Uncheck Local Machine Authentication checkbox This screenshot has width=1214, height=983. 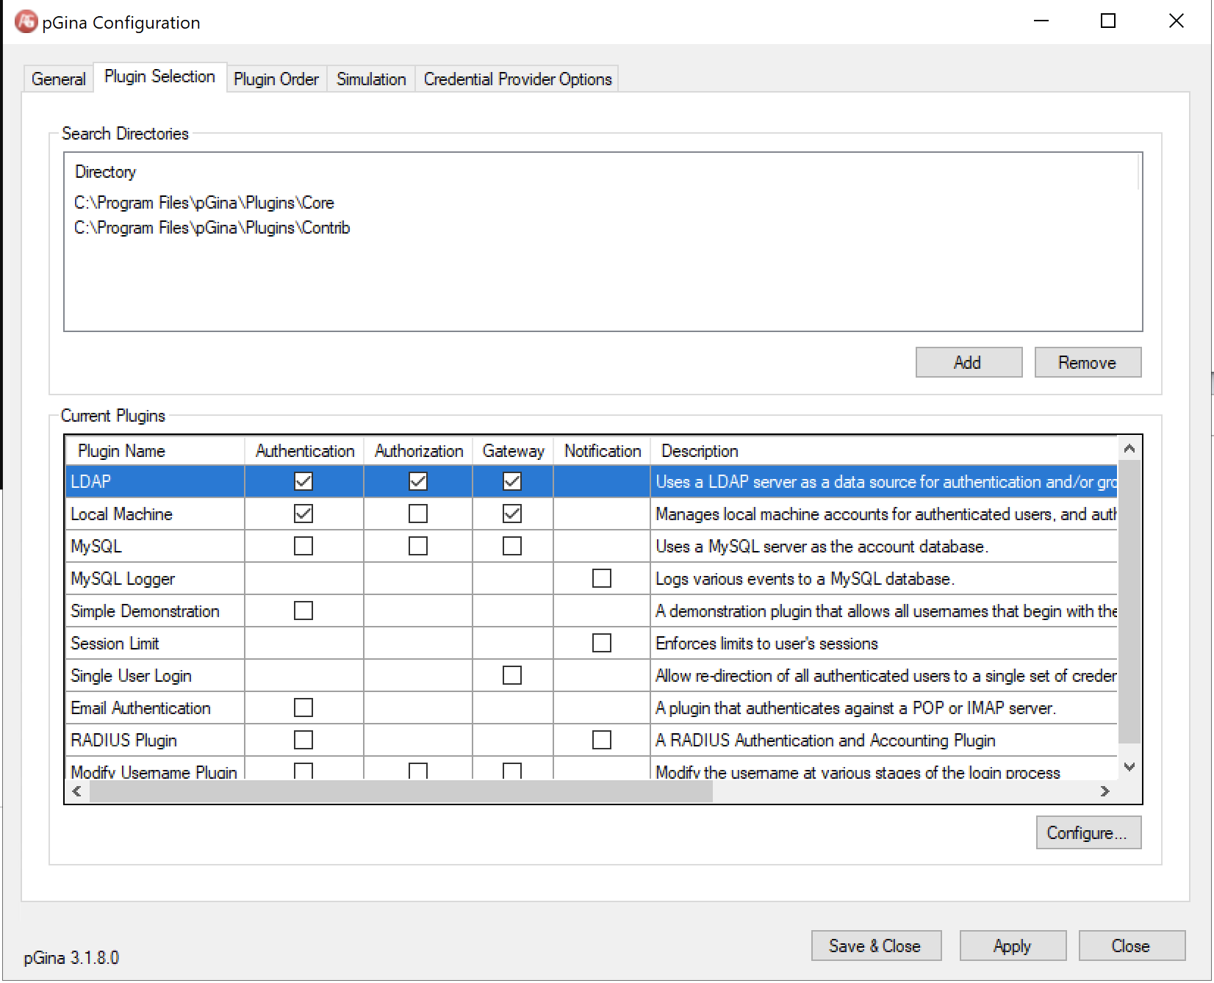pos(303,514)
